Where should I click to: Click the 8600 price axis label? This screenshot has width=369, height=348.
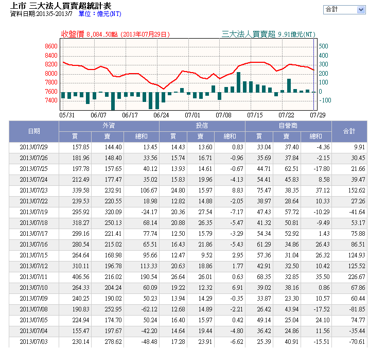51,46
